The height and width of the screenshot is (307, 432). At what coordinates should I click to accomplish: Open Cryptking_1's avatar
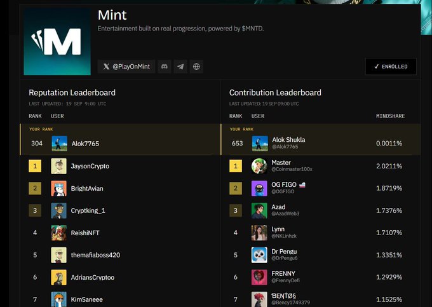58,210
